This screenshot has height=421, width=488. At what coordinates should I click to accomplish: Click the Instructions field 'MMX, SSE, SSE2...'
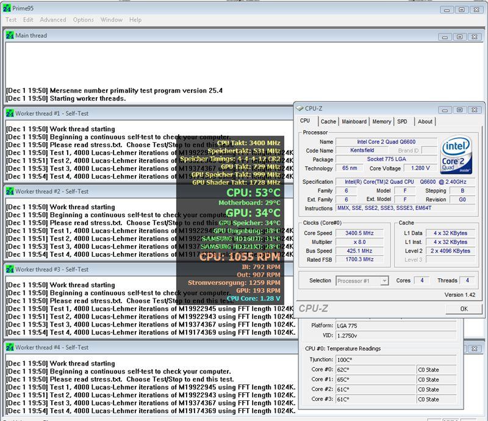(406, 208)
